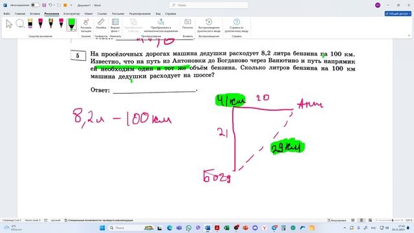The width and height of the screenshot is (414, 233).
Task: Click the русский language indicator
Action: (56, 220)
